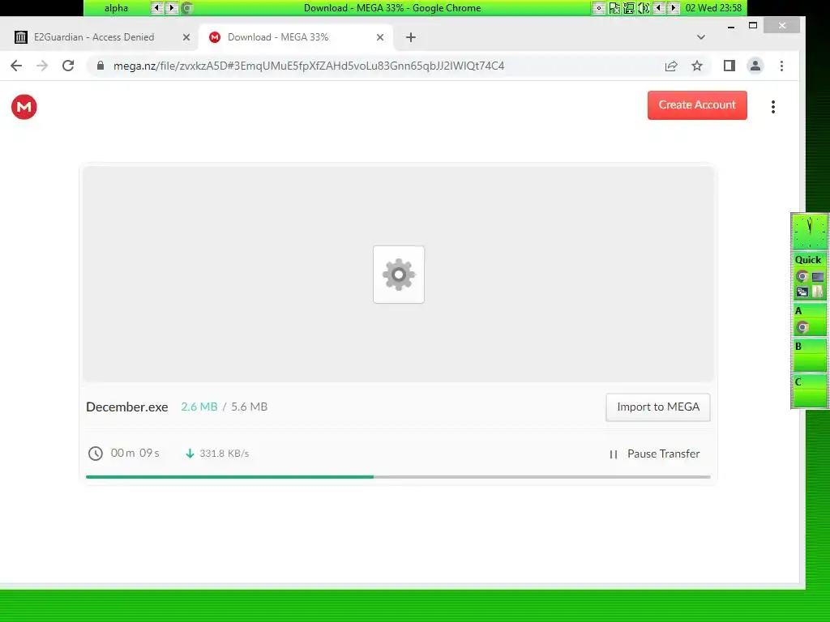This screenshot has height=622, width=830.
Task: Click the green download arrow beside the speed
Action: [190, 454]
